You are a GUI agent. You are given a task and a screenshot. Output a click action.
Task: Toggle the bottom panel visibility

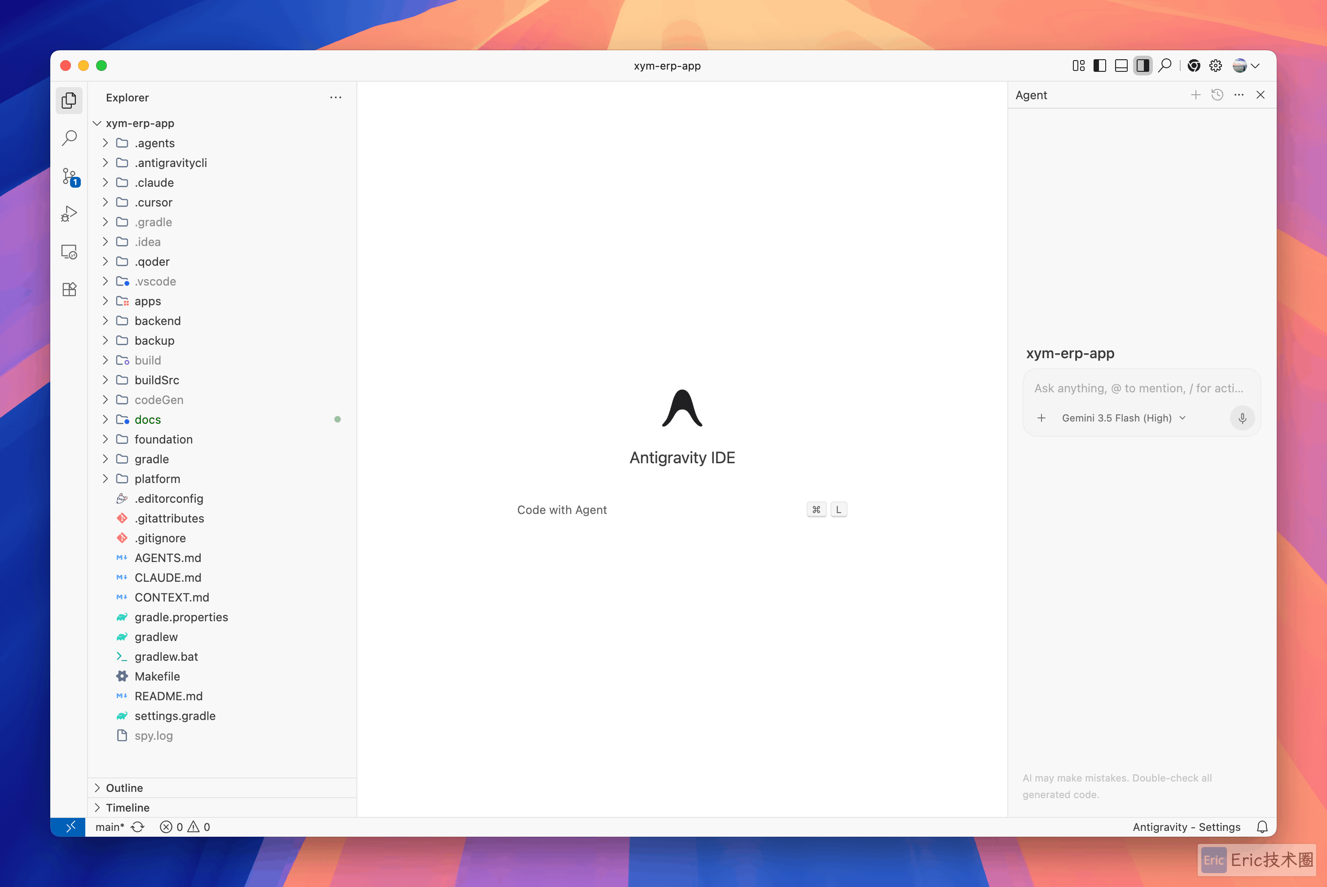click(x=1121, y=66)
